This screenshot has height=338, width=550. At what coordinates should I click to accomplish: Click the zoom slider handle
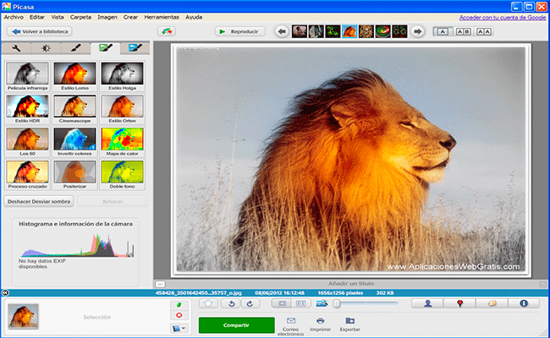point(337,303)
